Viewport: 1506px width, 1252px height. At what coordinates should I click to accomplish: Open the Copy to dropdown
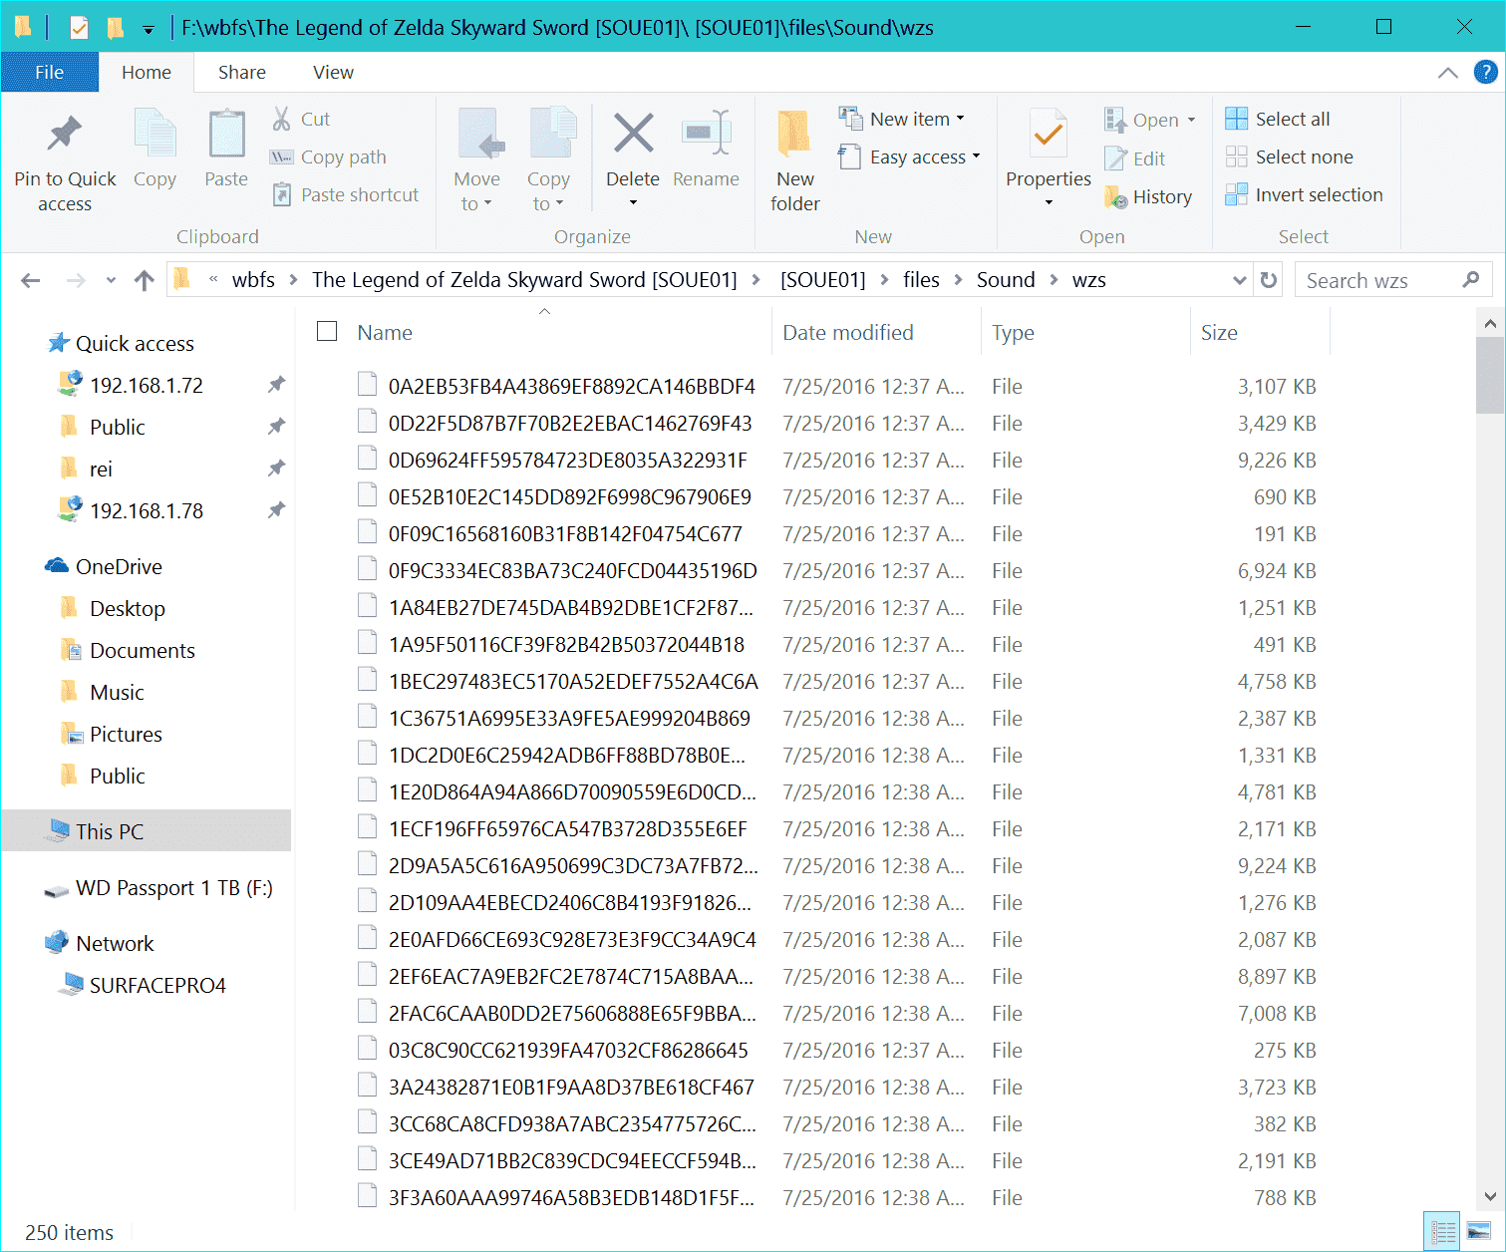click(548, 203)
